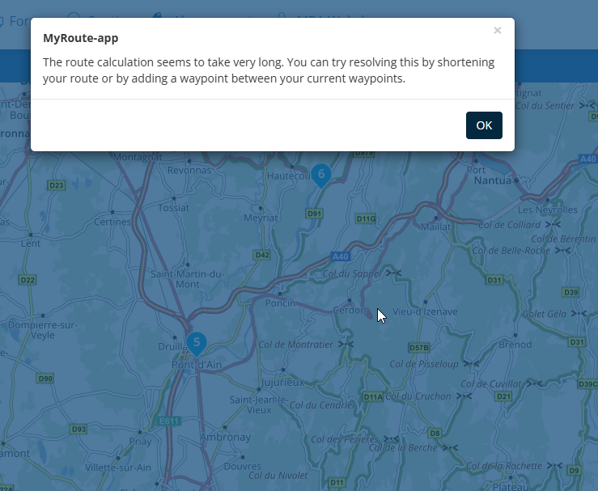Image resolution: width=598 pixels, height=491 pixels.
Task: Click the Ambronay town label
Action: pos(225,437)
